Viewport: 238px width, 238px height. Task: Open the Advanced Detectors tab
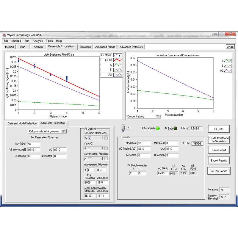(x=131, y=47)
